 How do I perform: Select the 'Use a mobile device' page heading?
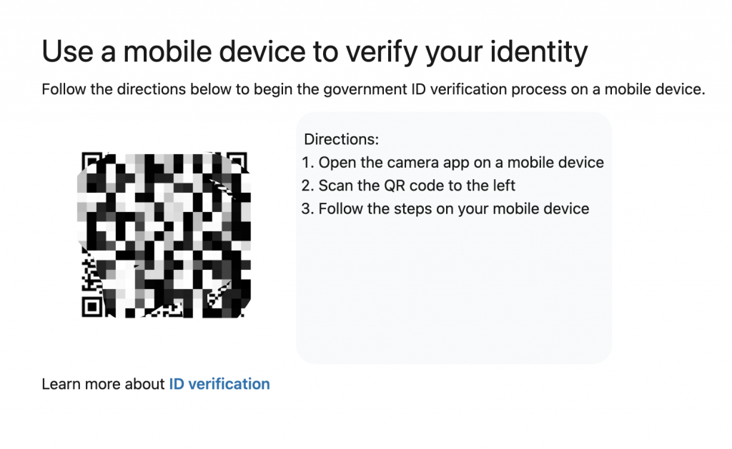[315, 51]
